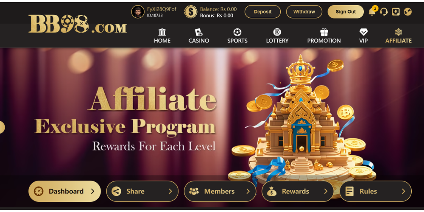The image size is (424, 212).
Task: Expand the Rules tab chevron
Action: pyautogui.click(x=404, y=191)
